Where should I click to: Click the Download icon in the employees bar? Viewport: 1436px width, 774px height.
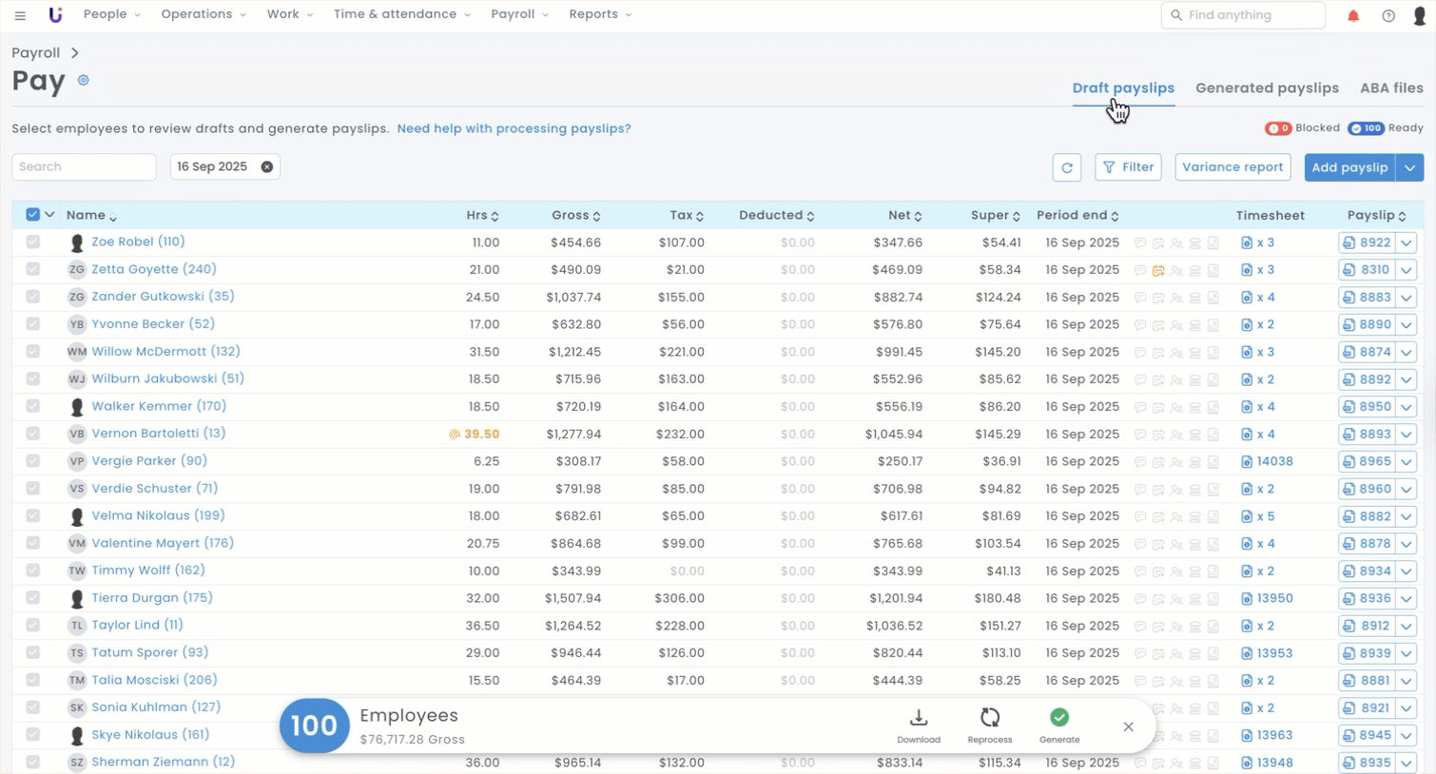pyautogui.click(x=919, y=718)
